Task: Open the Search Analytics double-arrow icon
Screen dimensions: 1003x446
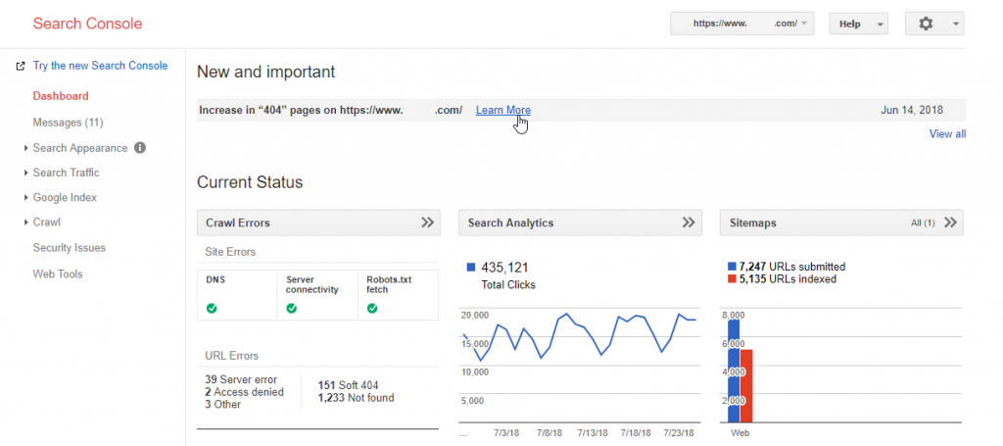Action: tap(689, 223)
